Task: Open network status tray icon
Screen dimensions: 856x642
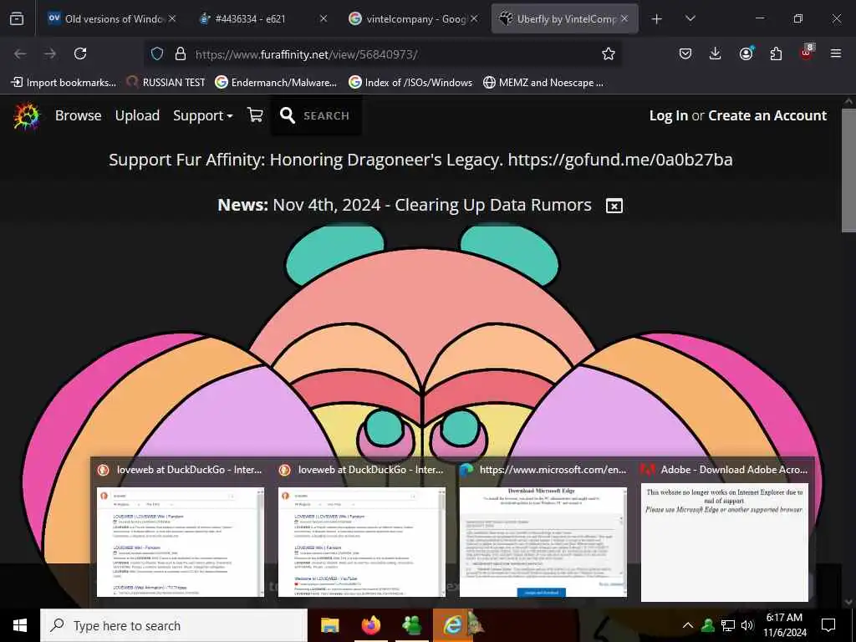Action: tap(728, 625)
